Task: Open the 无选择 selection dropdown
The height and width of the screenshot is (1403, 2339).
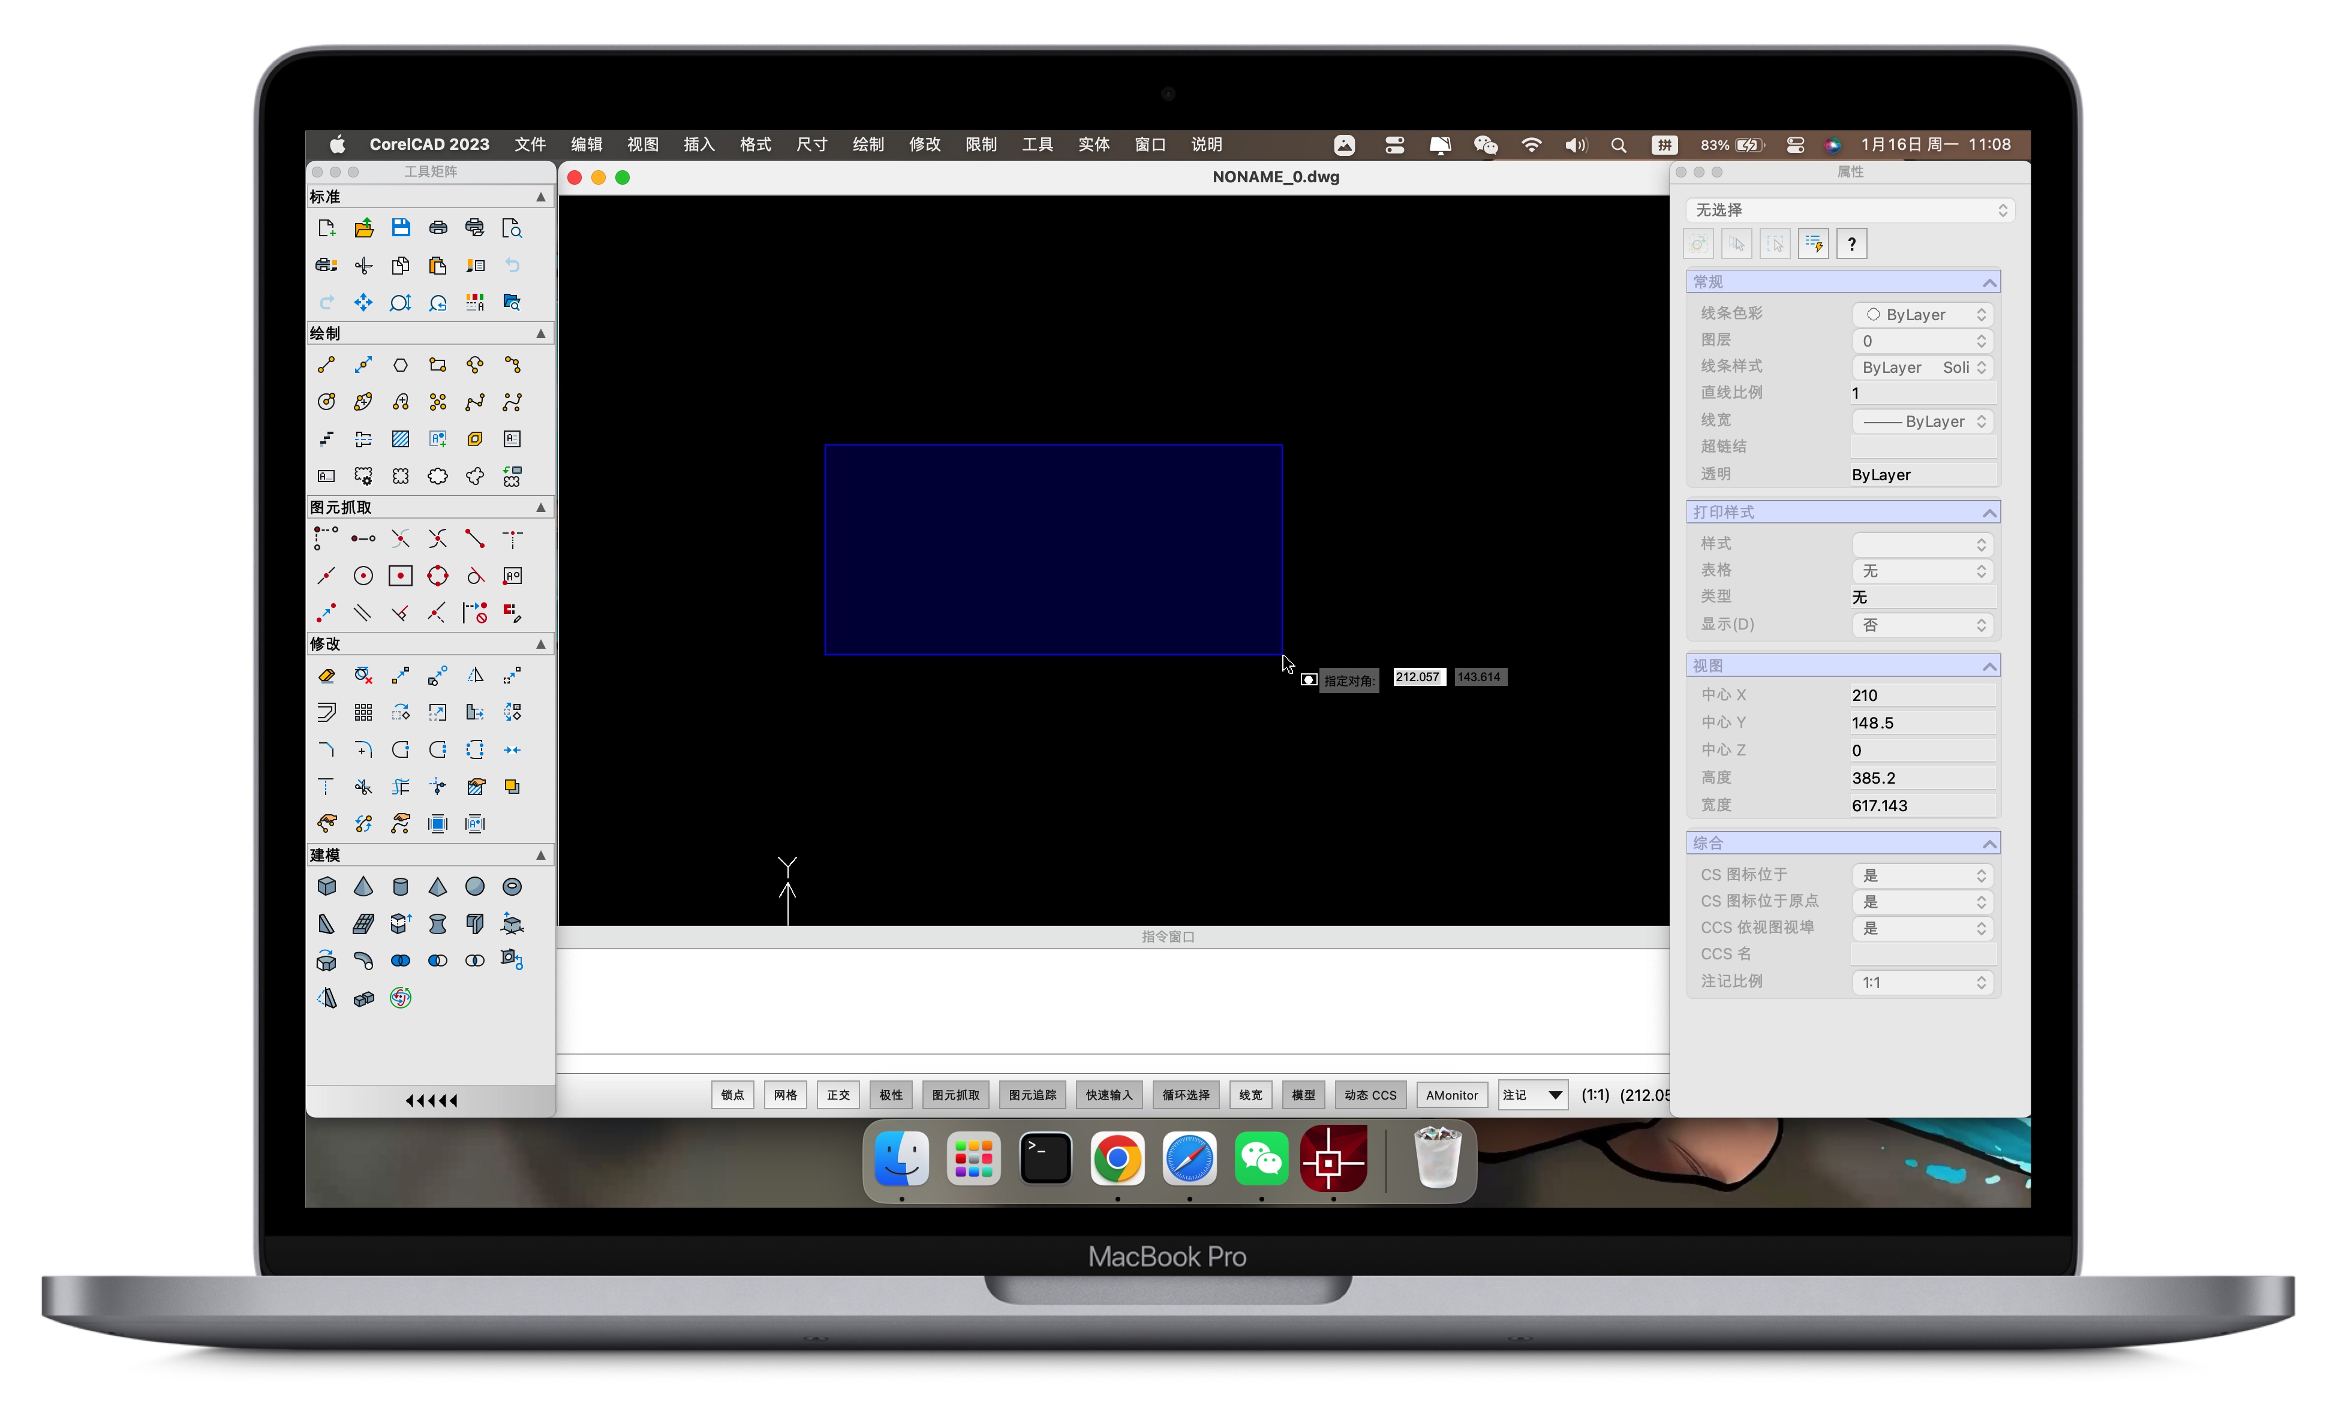Action: click(x=1849, y=210)
